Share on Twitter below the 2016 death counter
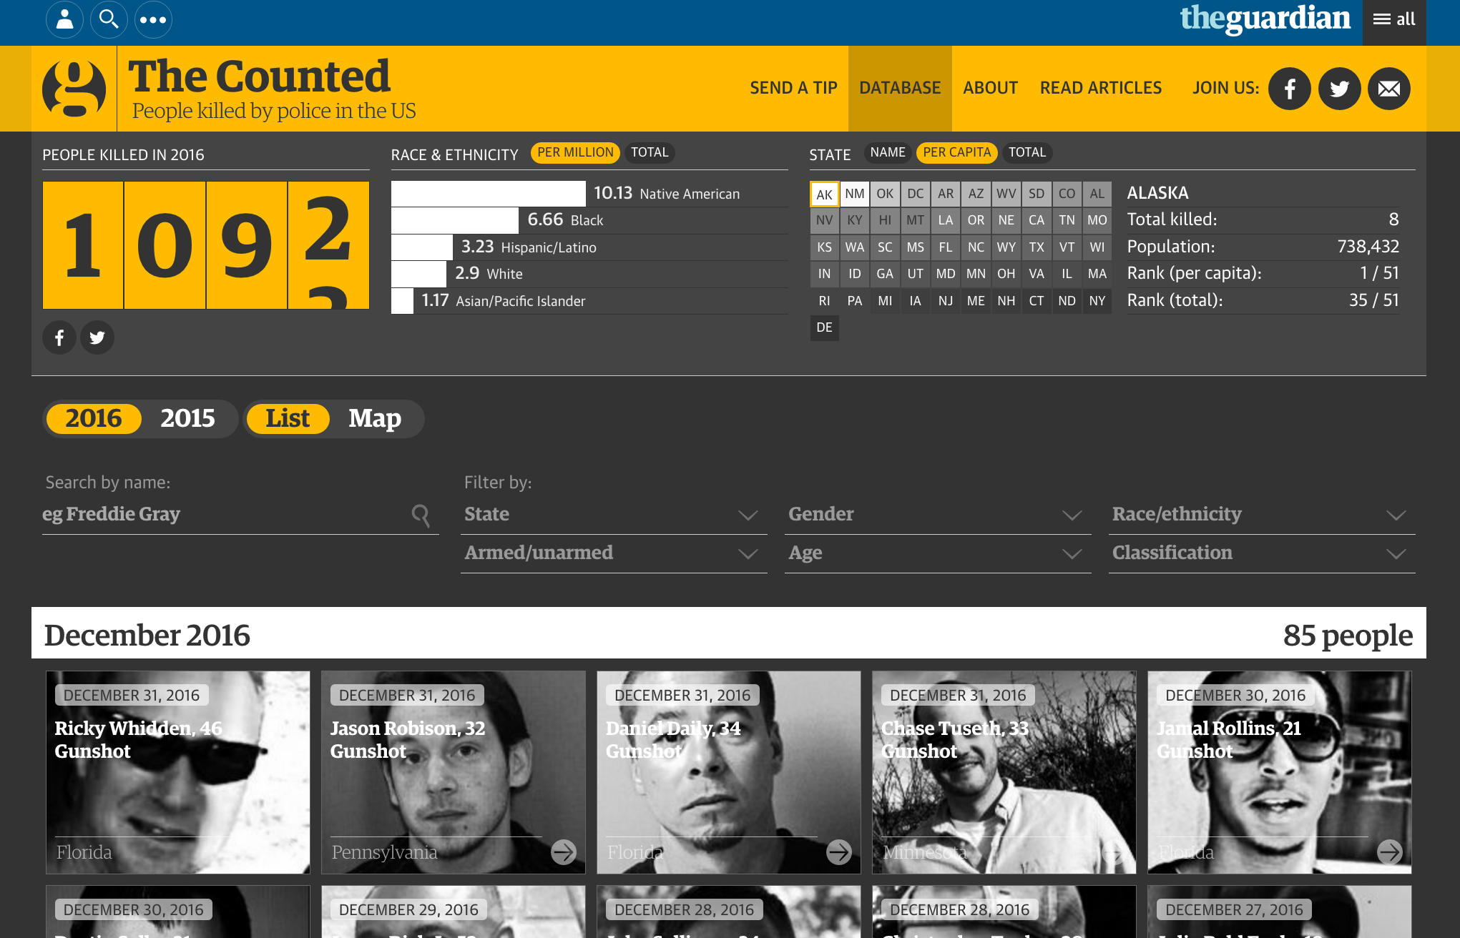This screenshot has height=938, width=1460. point(97,337)
